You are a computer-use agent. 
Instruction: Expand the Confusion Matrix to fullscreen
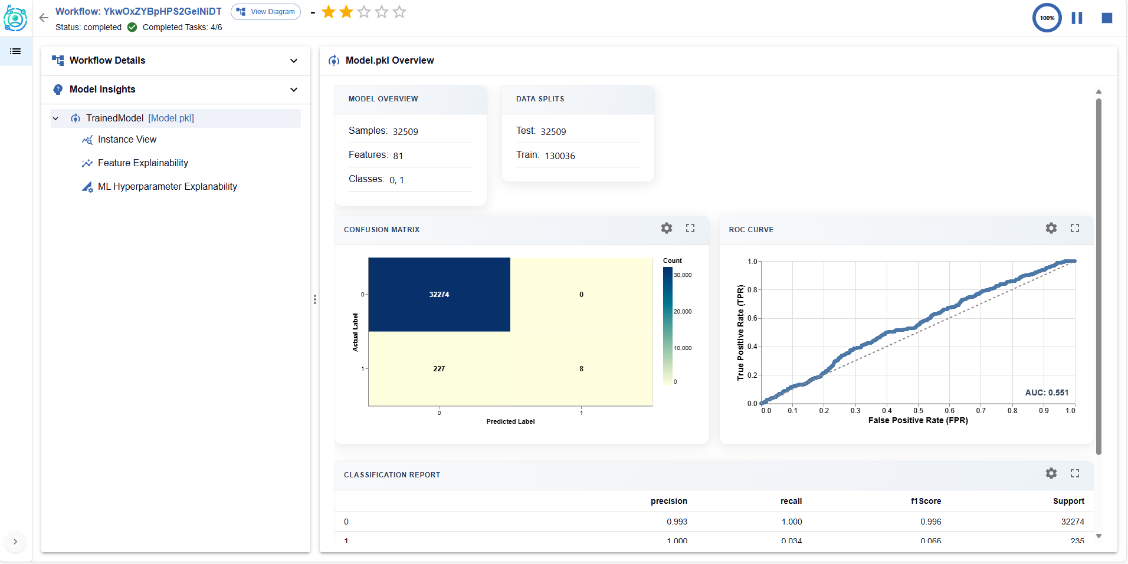pyautogui.click(x=690, y=229)
